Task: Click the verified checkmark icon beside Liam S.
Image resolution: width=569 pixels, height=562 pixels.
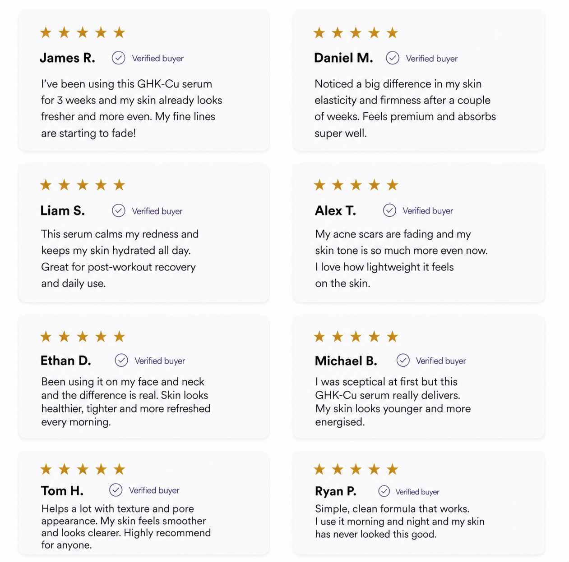Action: click(x=118, y=210)
